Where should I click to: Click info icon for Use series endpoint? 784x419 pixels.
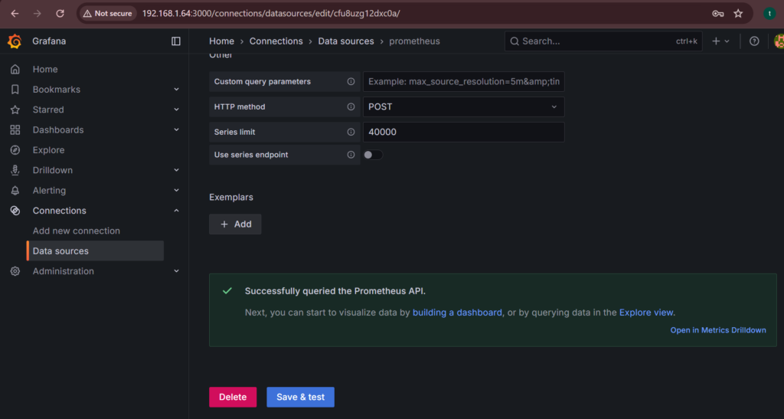(351, 155)
